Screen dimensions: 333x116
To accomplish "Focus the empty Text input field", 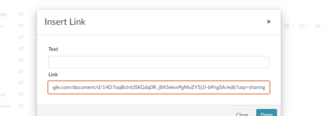I will tap(159, 62).
